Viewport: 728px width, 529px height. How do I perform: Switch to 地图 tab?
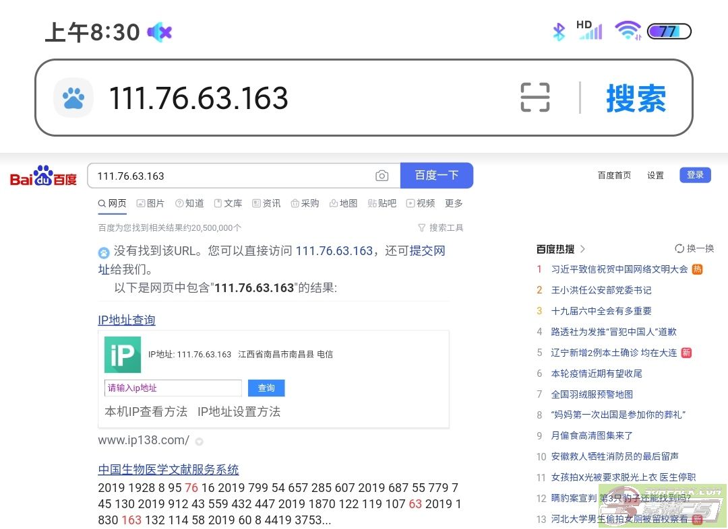[344, 203]
